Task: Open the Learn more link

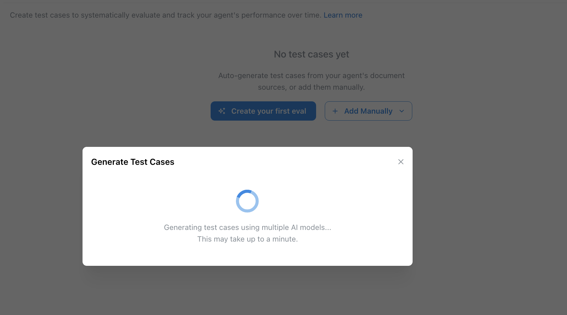Action: (343, 15)
